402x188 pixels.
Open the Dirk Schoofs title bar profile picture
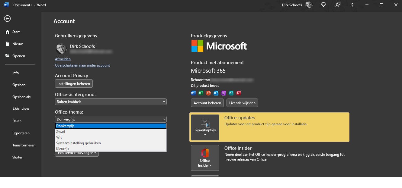309,5
